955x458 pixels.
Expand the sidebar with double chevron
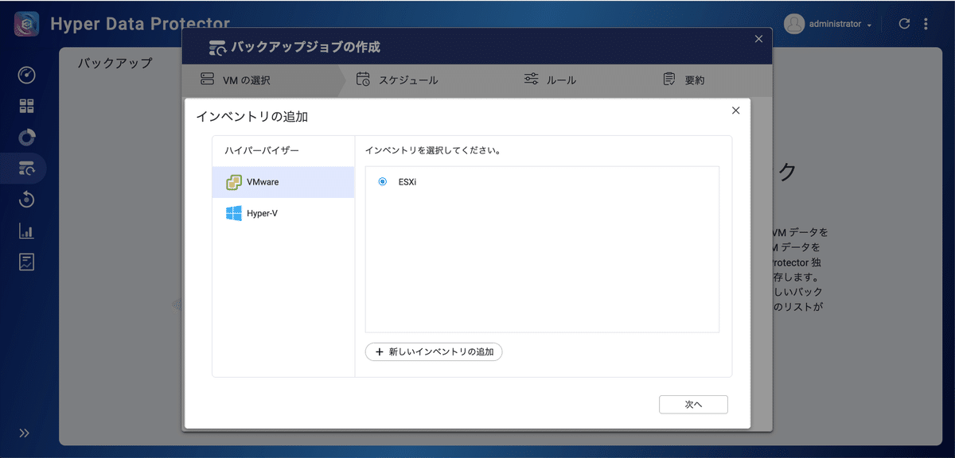point(24,433)
